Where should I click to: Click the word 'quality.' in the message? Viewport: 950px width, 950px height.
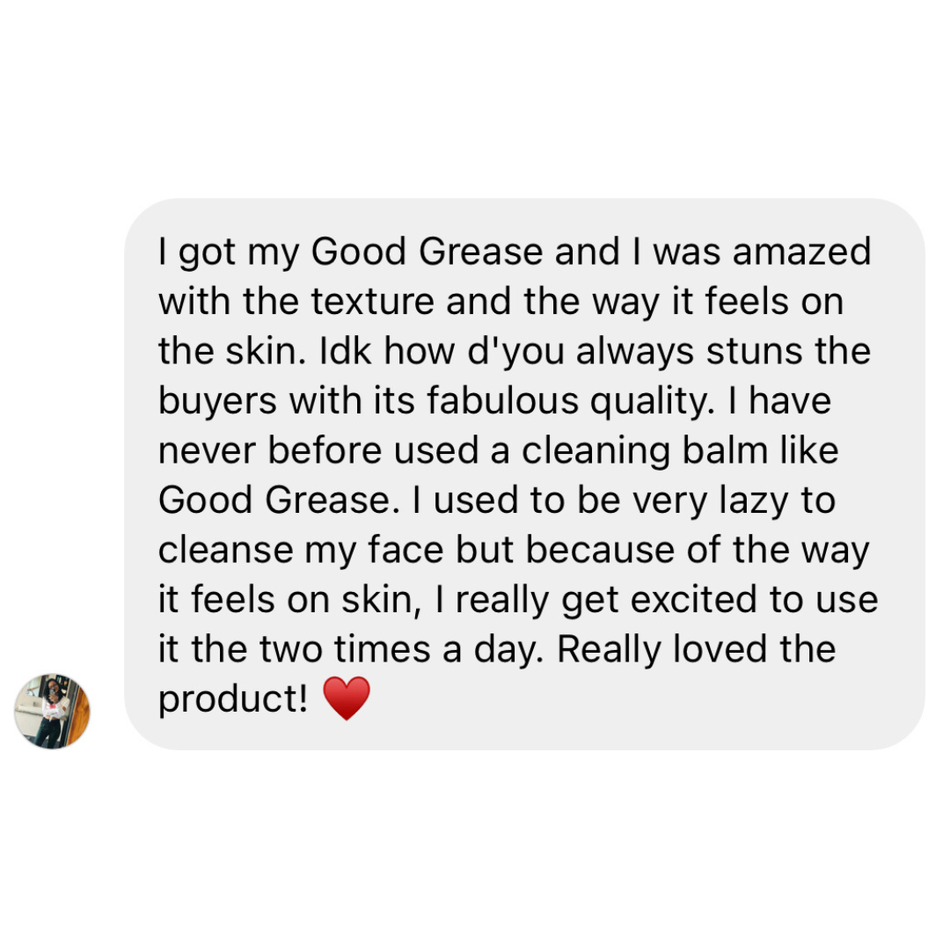click(x=652, y=403)
